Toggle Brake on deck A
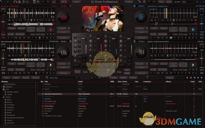Viewport: 205px width, 128px height. (12, 28)
